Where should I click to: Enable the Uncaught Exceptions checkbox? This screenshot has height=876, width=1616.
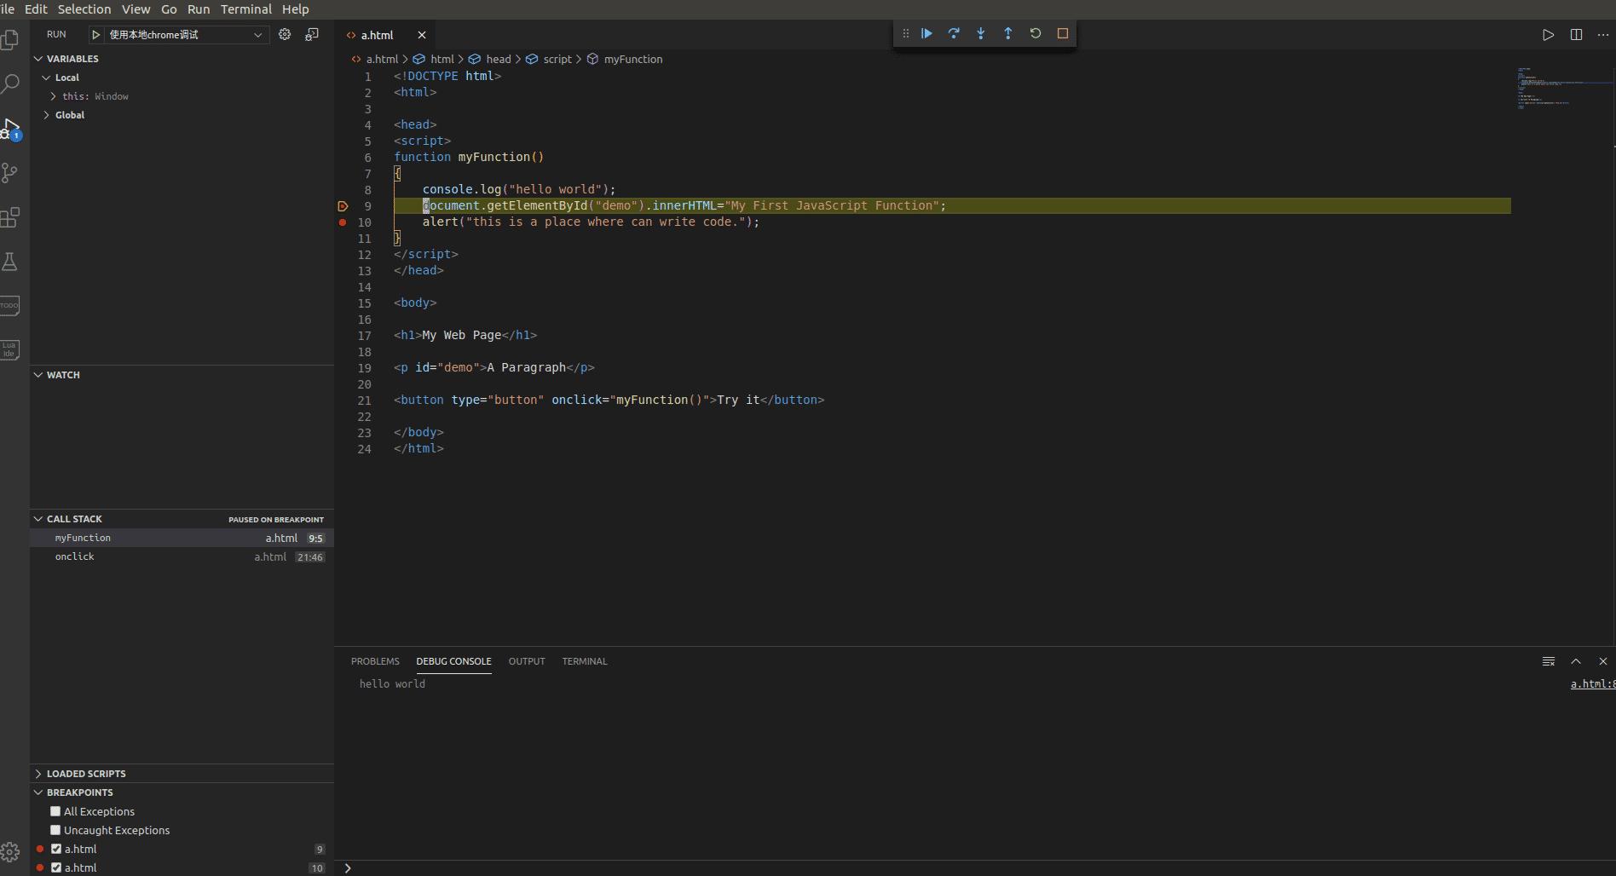pyautogui.click(x=55, y=830)
